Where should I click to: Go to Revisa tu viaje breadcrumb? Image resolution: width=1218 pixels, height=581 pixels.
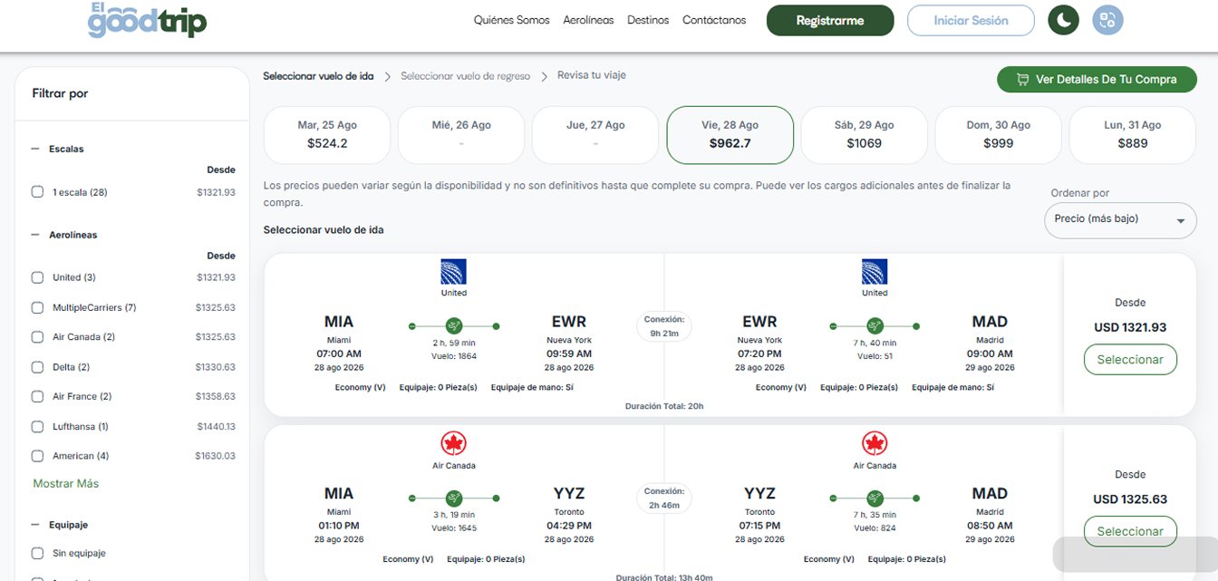tap(592, 75)
